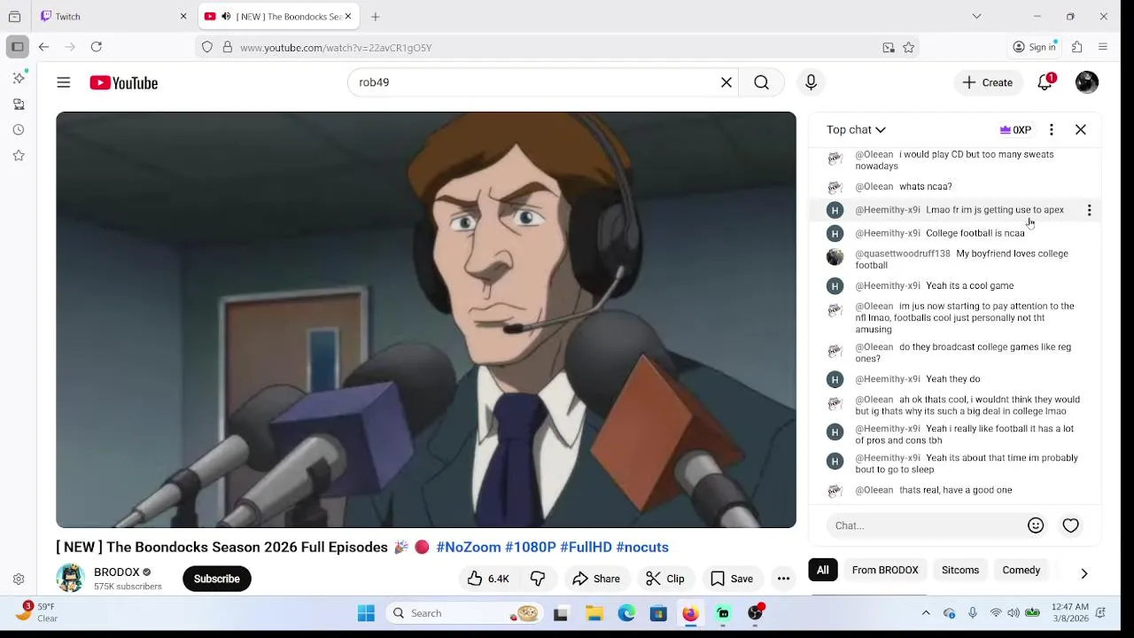This screenshot has width=1134, height=638.
Task: Create a Clip of the video
Action: click(665, 579)
